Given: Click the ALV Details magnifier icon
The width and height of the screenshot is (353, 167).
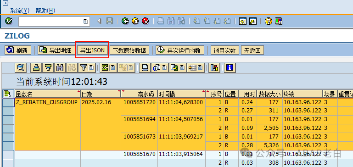Looking at the screenshot, I should [21, 67].
